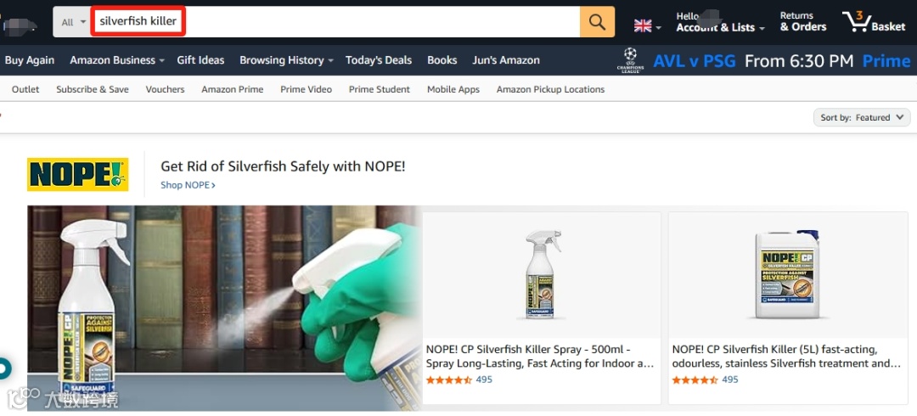Click the orange magnifier search button
Viewport: 917px width, 416px height.
(x=597, y=21)
